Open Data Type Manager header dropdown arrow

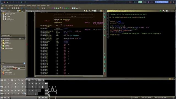pyautogui.click(x=22, y=66)
